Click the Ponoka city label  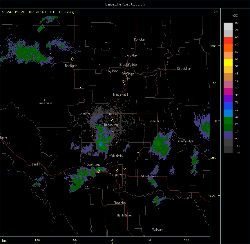coord(139,39)
